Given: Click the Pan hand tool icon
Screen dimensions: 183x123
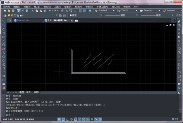Looking at the screenshot, I should (62, 11).
